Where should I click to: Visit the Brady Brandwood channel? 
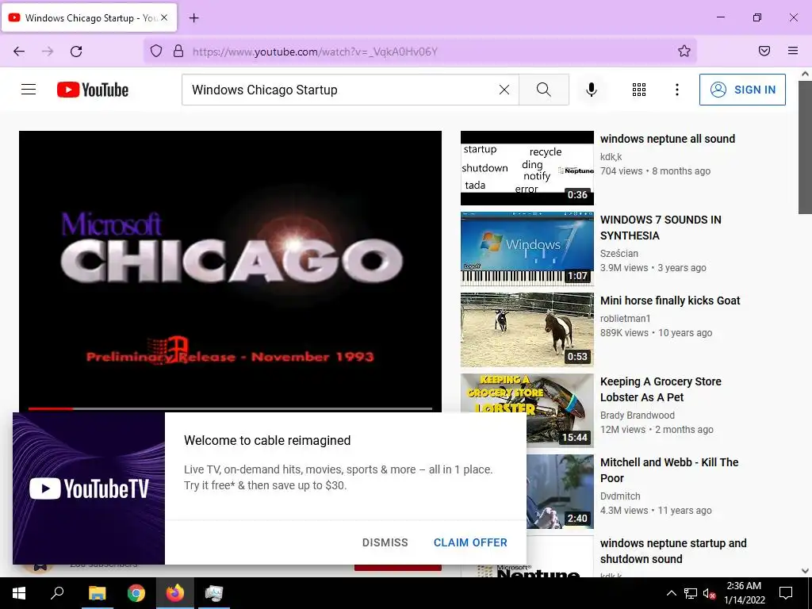pos(637,416)
